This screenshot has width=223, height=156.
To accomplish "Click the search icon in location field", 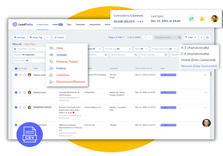I will 136,55.
